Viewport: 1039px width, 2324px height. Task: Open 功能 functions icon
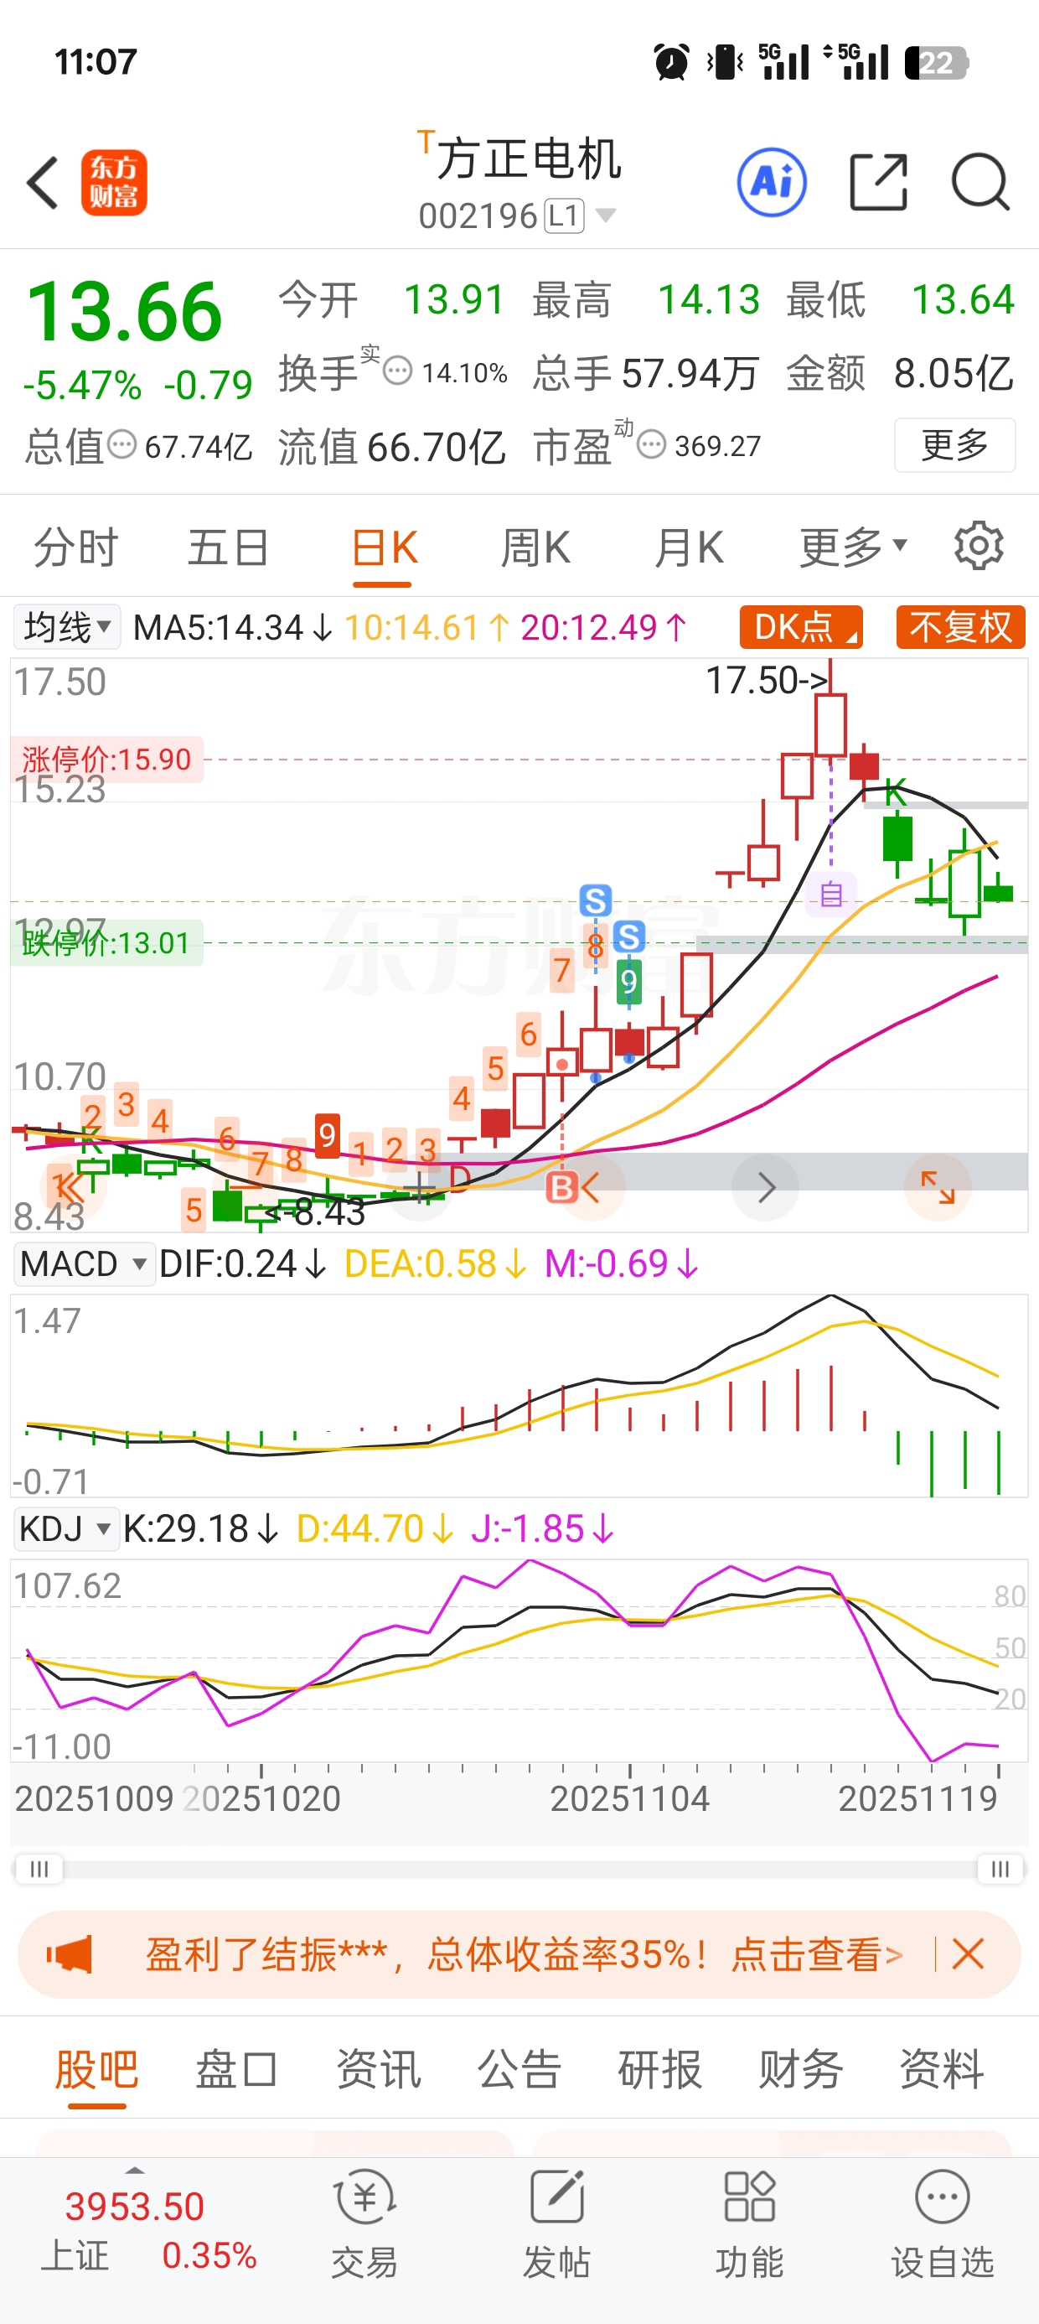point(749,2225)
